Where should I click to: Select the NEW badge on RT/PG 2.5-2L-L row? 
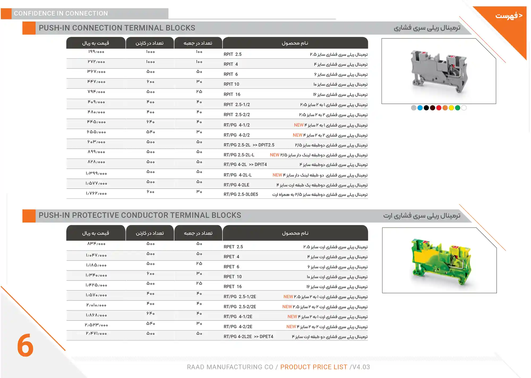tap(275, 155)
